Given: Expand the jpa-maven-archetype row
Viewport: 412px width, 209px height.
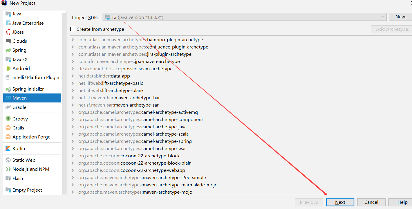Looking at the screenshot, I should (73, 62).
